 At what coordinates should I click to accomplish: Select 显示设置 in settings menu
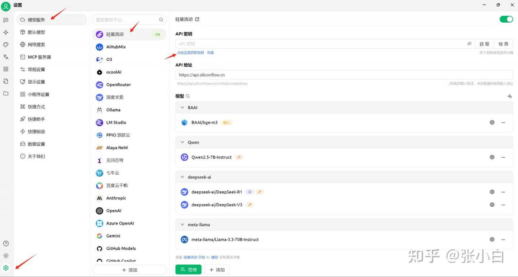51,82
